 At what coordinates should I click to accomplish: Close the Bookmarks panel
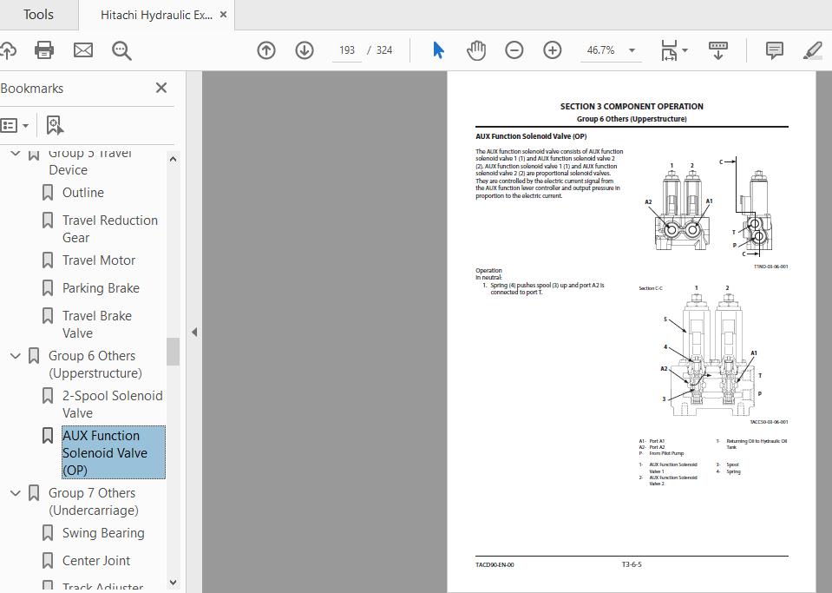pyautogui.click(x=161, y=89)
